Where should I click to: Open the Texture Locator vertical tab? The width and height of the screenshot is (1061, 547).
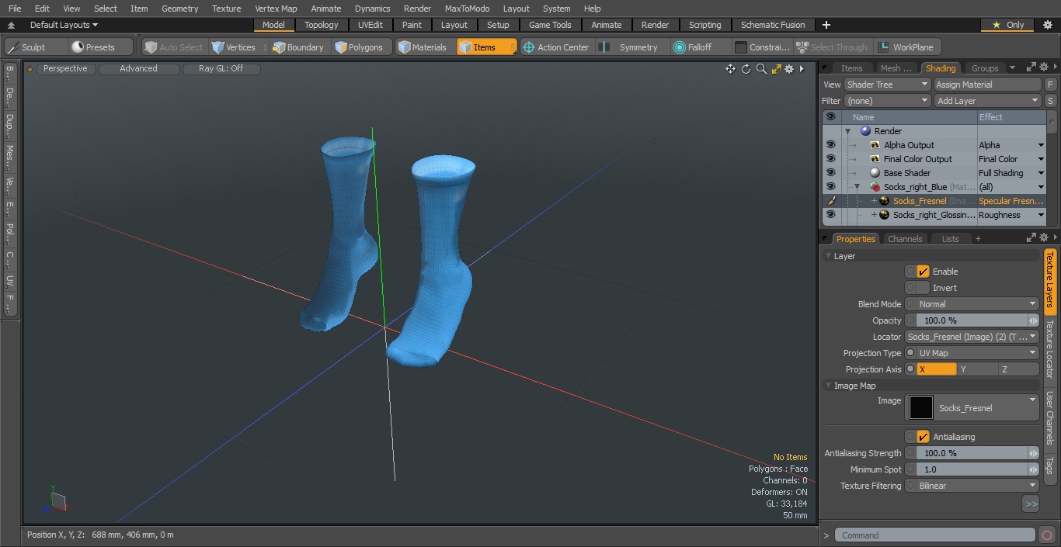tap(1049, 349)
